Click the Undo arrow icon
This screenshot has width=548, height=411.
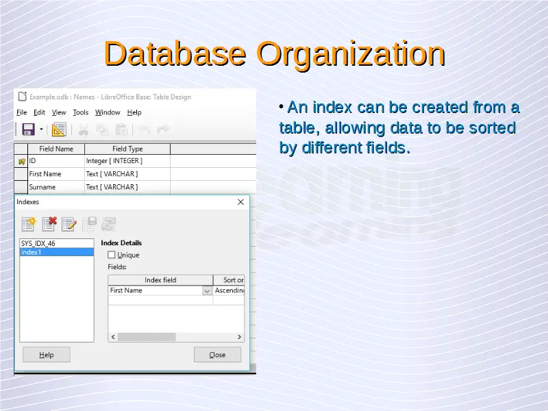coord(144,129)
